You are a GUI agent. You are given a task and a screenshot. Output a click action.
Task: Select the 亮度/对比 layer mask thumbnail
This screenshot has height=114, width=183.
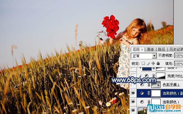161,76
